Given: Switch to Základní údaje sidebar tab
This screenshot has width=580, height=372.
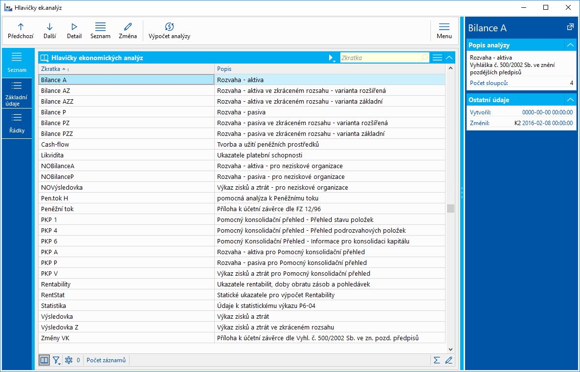Looking at the screenshot, I should [x=17, y=93].
